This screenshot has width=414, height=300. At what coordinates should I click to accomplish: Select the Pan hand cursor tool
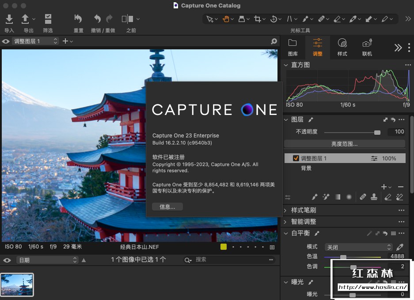click(x=226, y=19)
